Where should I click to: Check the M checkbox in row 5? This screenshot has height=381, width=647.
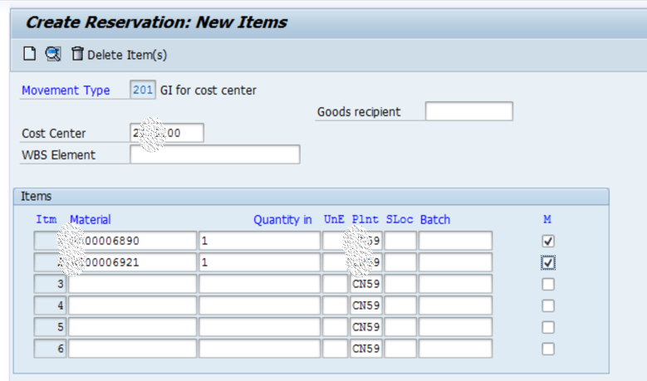click(548, 327)
